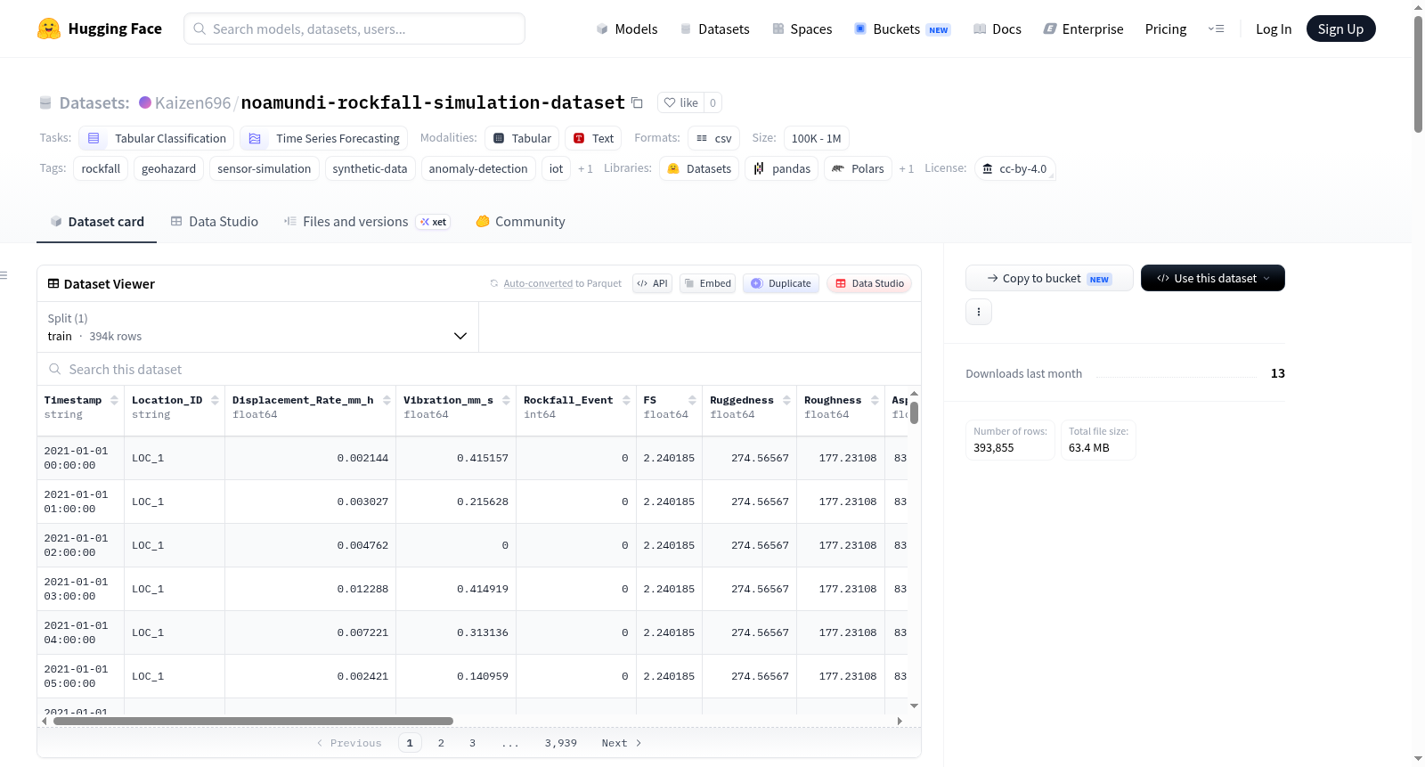Expand the Split train dropdown

[x=257, y=327]
